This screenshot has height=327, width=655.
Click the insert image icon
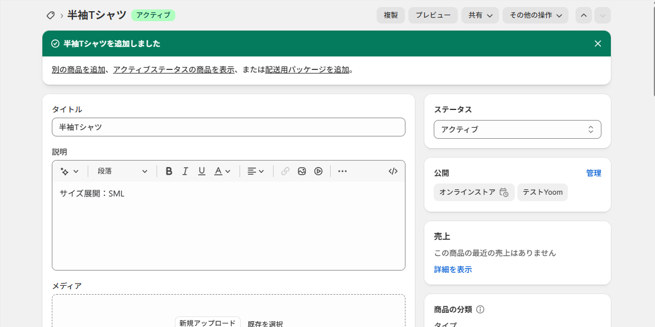click(x=302, y=171)
